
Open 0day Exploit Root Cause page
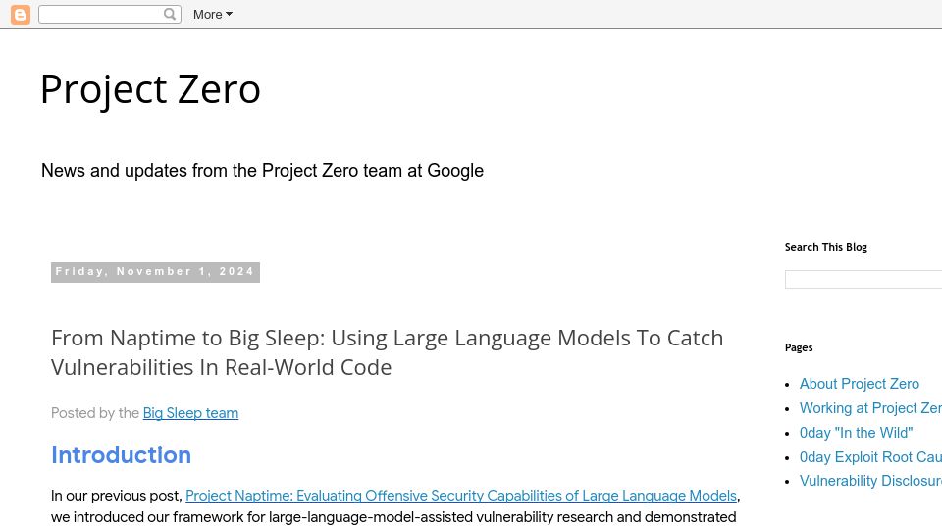coord(870,457)
